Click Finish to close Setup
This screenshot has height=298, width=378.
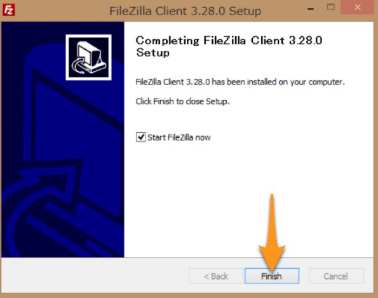[x=272, y=276]
